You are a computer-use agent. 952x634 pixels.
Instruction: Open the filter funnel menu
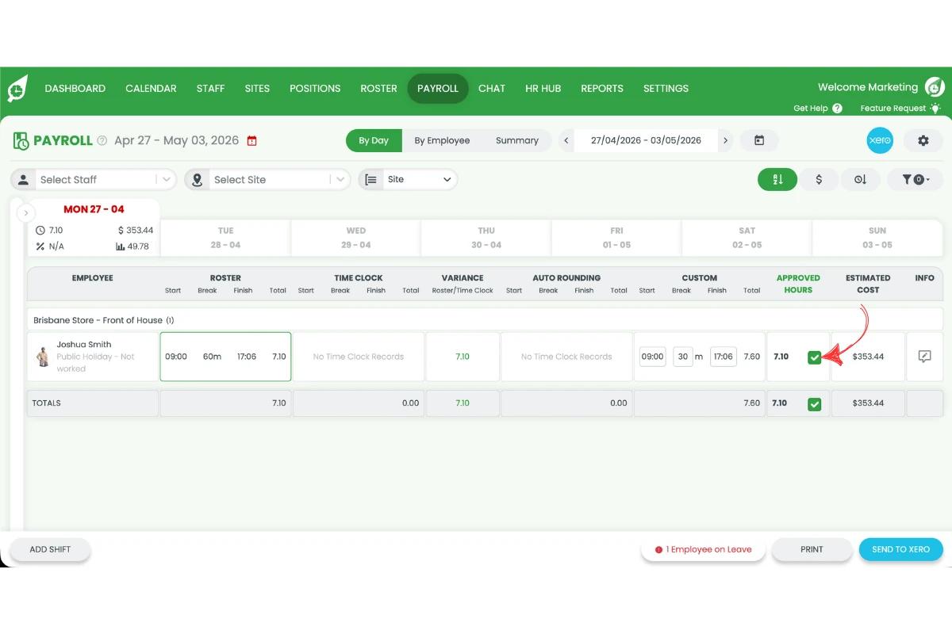916,180
